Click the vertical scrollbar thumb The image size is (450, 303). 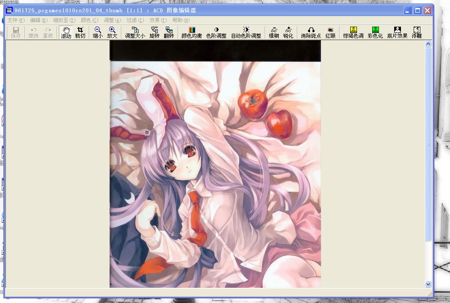pyautogui.click(x=428, y=144)
